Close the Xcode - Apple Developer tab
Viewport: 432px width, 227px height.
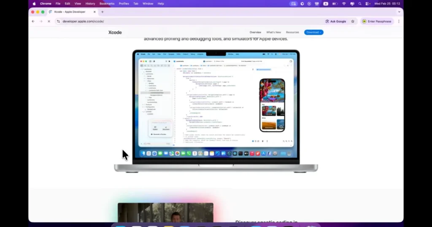pos(94,12)
